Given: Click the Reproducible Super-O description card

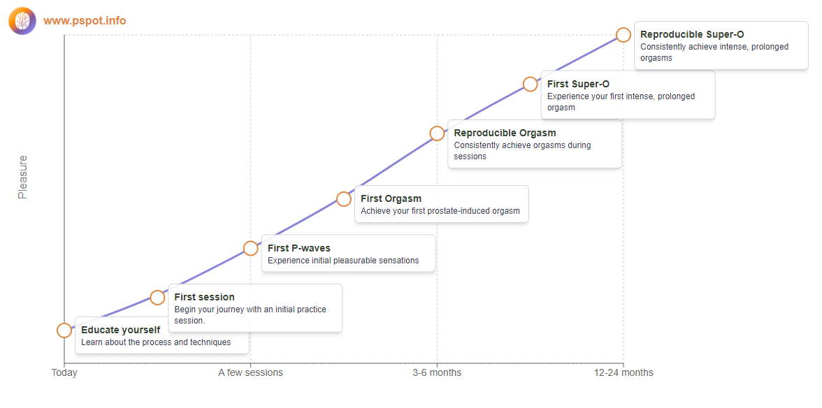Looking at the screenshot, I should [721, 45].
